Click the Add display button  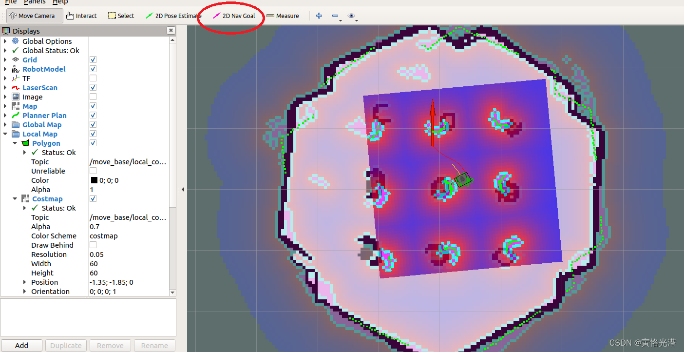click(x=21, y=345)
